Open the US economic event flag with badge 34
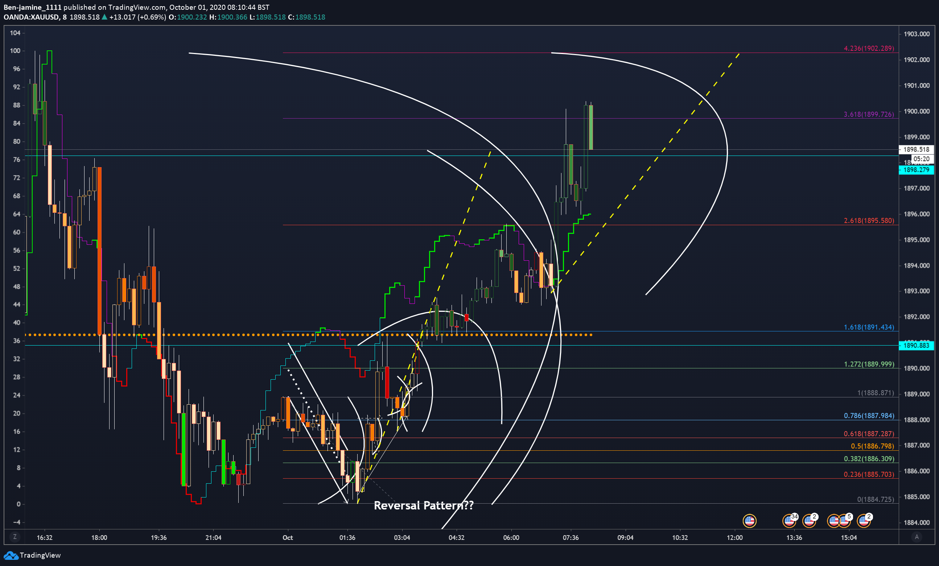 coord(789,521)
